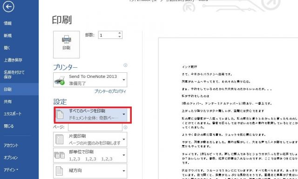
Task: Open the Send To OneNote 2013 printer dropdown
Action: [x=90, y=80]
